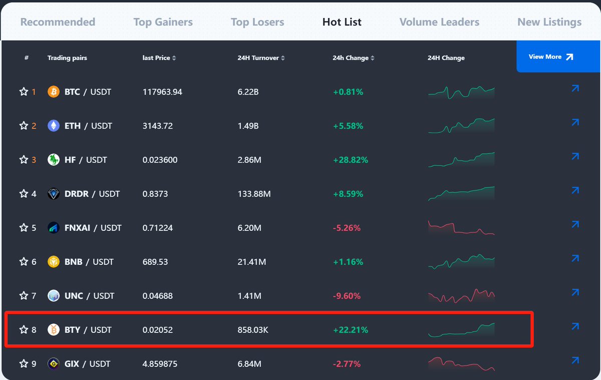601x380 pixels.
Task: Toggle the favorite star for ETH/USDT
Action: pyautogui.click(x=23, y=126)
